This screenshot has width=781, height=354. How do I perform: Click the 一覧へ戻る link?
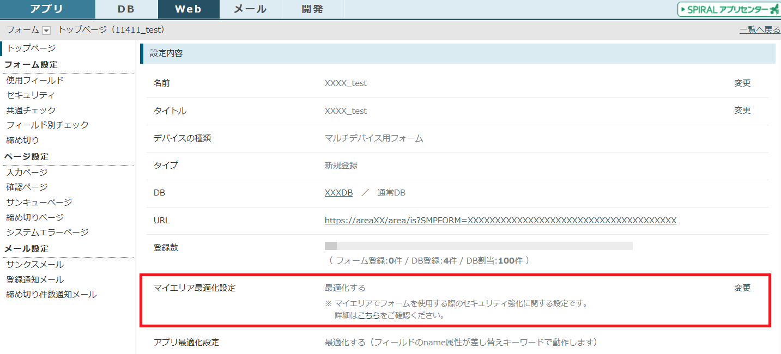[x=760, y=30]
